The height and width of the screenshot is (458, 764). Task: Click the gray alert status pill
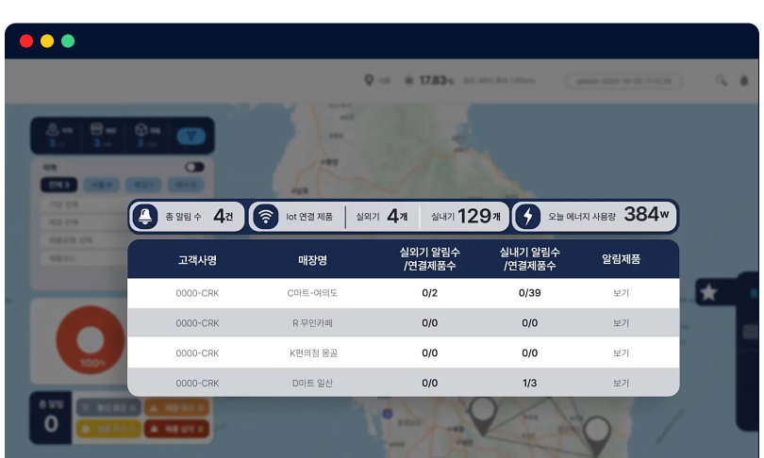pos(108,407)
